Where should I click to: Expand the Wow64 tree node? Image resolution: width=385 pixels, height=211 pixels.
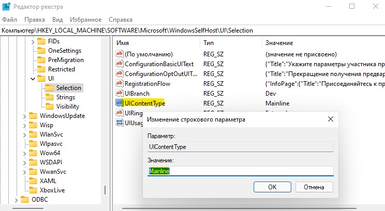[x=24, y=154]
